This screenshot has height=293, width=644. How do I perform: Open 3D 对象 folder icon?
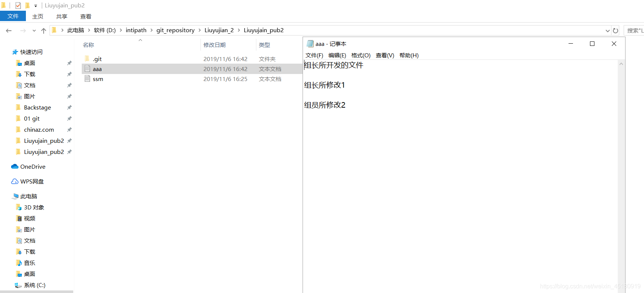point(19,207)
